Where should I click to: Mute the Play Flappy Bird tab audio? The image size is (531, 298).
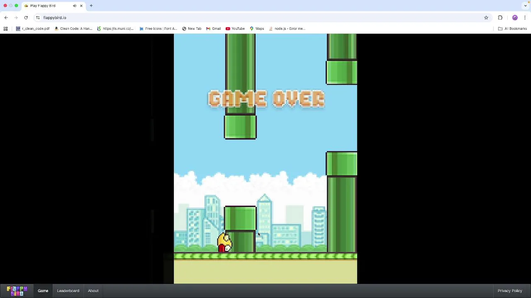point(75,6)
